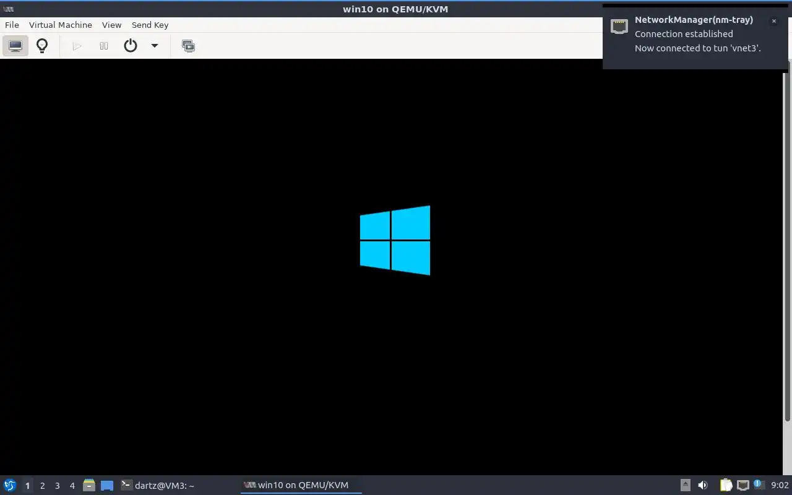This screenshot has width=792, height=495.
Task: Click the Run virtual machine play icon
Action: click(77, 46)
